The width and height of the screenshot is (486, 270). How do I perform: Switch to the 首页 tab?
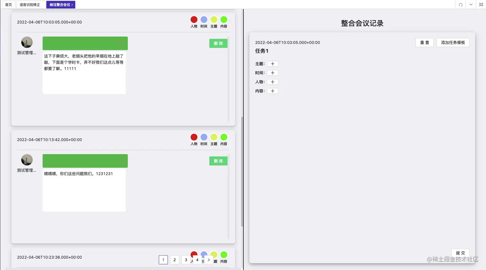(8, 5)
